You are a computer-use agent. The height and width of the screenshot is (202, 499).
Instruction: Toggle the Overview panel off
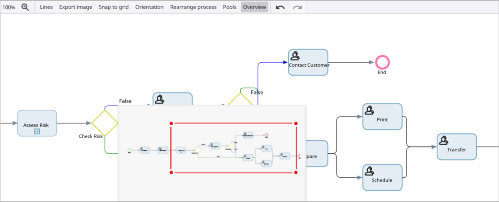(x=254, y=7)
